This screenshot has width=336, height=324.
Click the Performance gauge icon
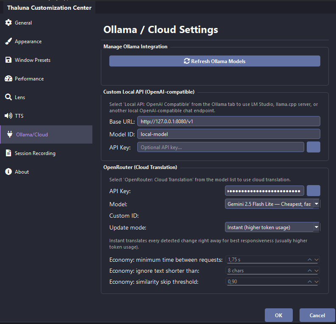8,79
